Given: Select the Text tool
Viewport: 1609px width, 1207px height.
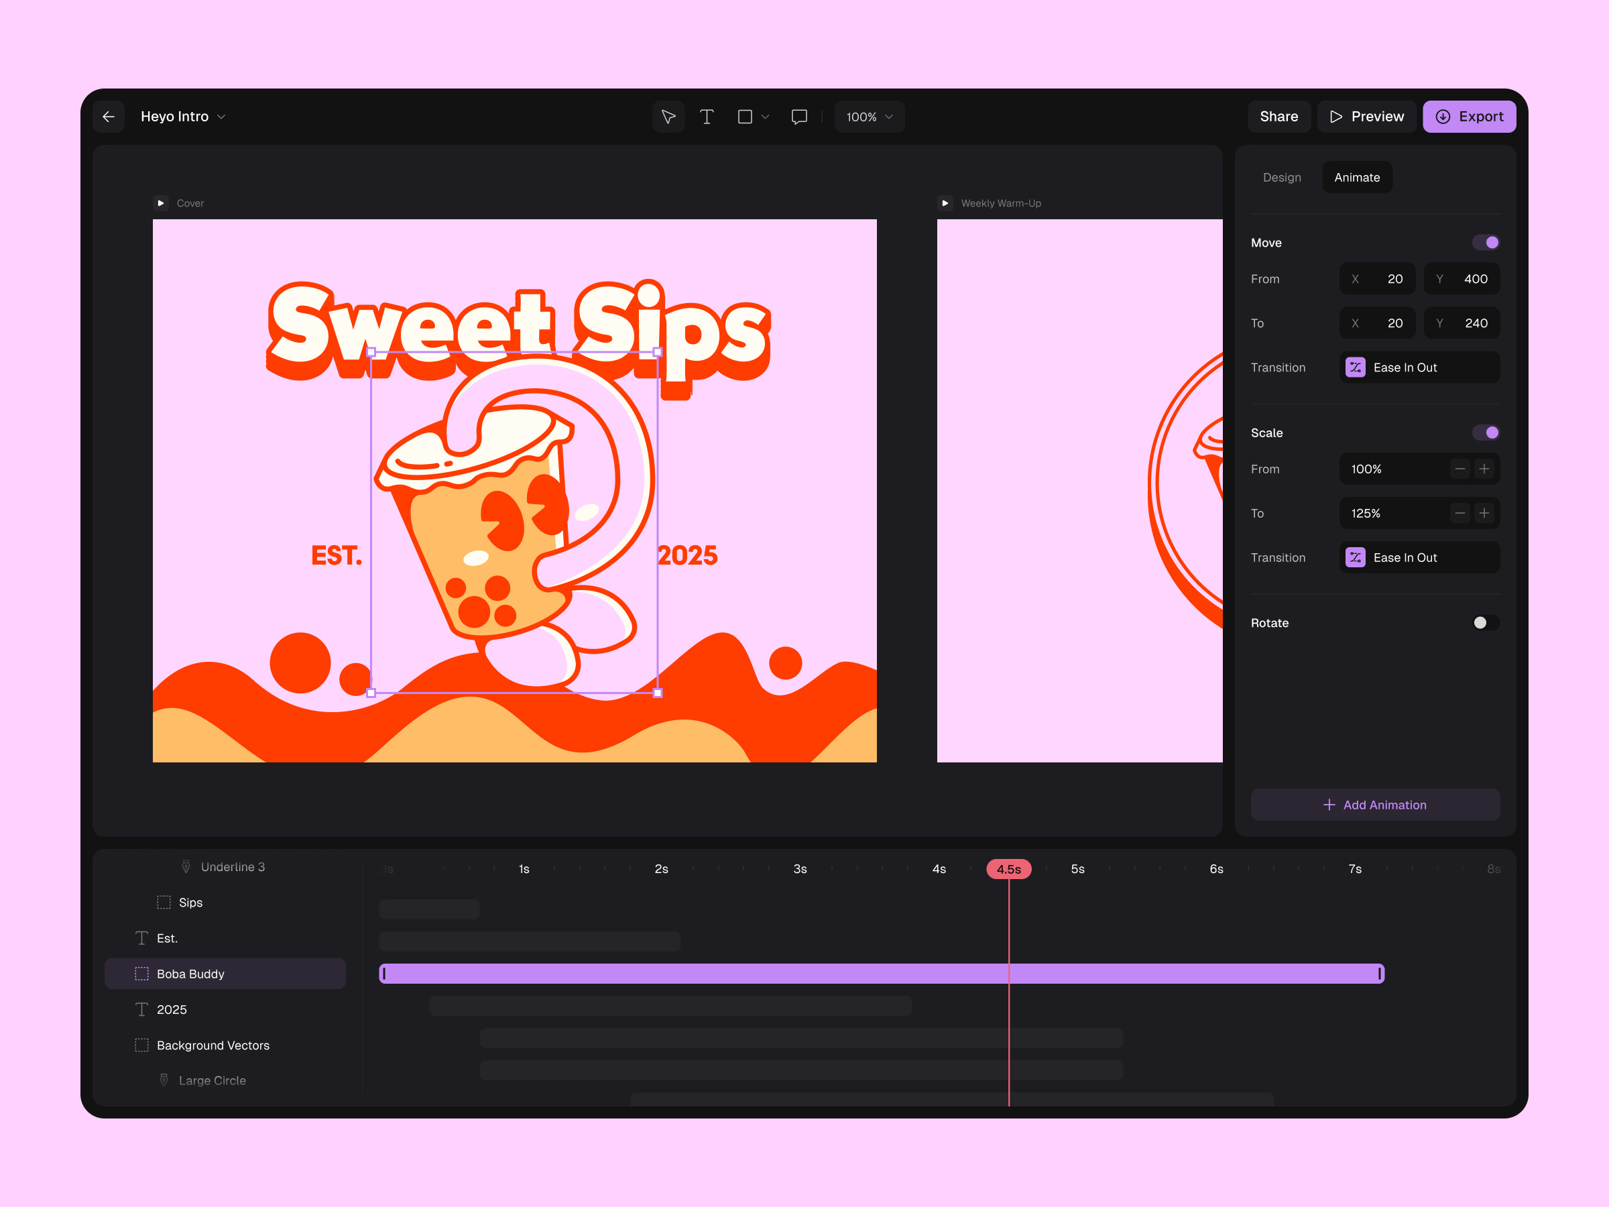Looking at the screenshot, I should [x=707, y=117].
